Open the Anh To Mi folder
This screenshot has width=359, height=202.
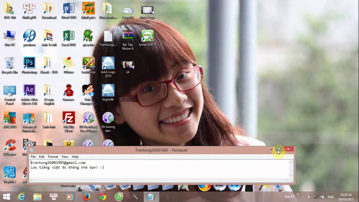(49, 38)
